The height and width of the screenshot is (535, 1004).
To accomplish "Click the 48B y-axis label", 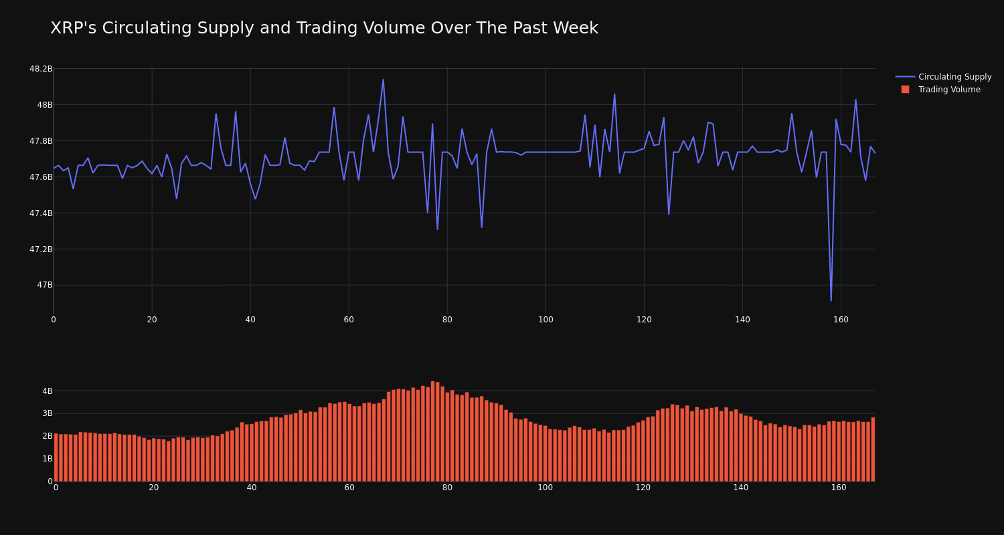I will pos(45,105).
